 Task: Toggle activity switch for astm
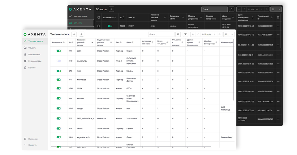[59, 51]
